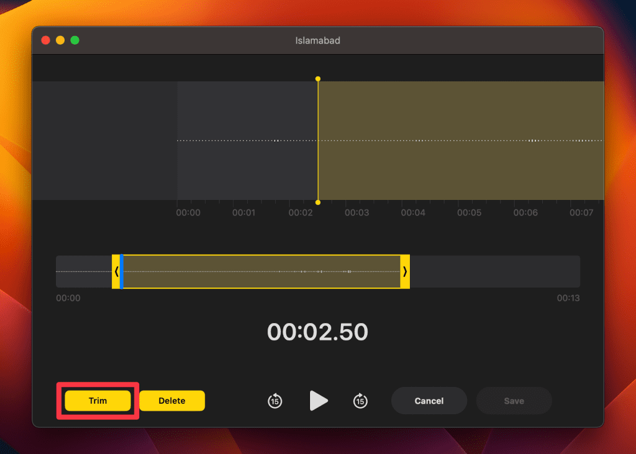Click the blue playhead in the overview
This screenshot has height=454, width=636.
pyautogui.click(x=122, y=271)
